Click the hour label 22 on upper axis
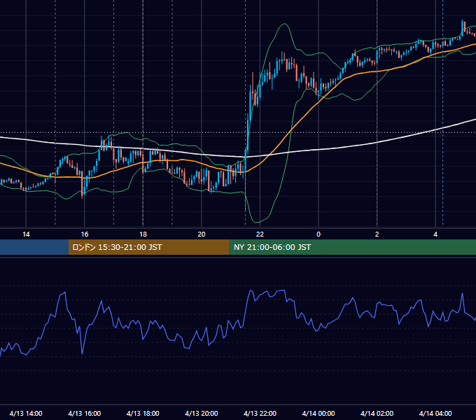476x420 pixels. click(x=260, y=234)
